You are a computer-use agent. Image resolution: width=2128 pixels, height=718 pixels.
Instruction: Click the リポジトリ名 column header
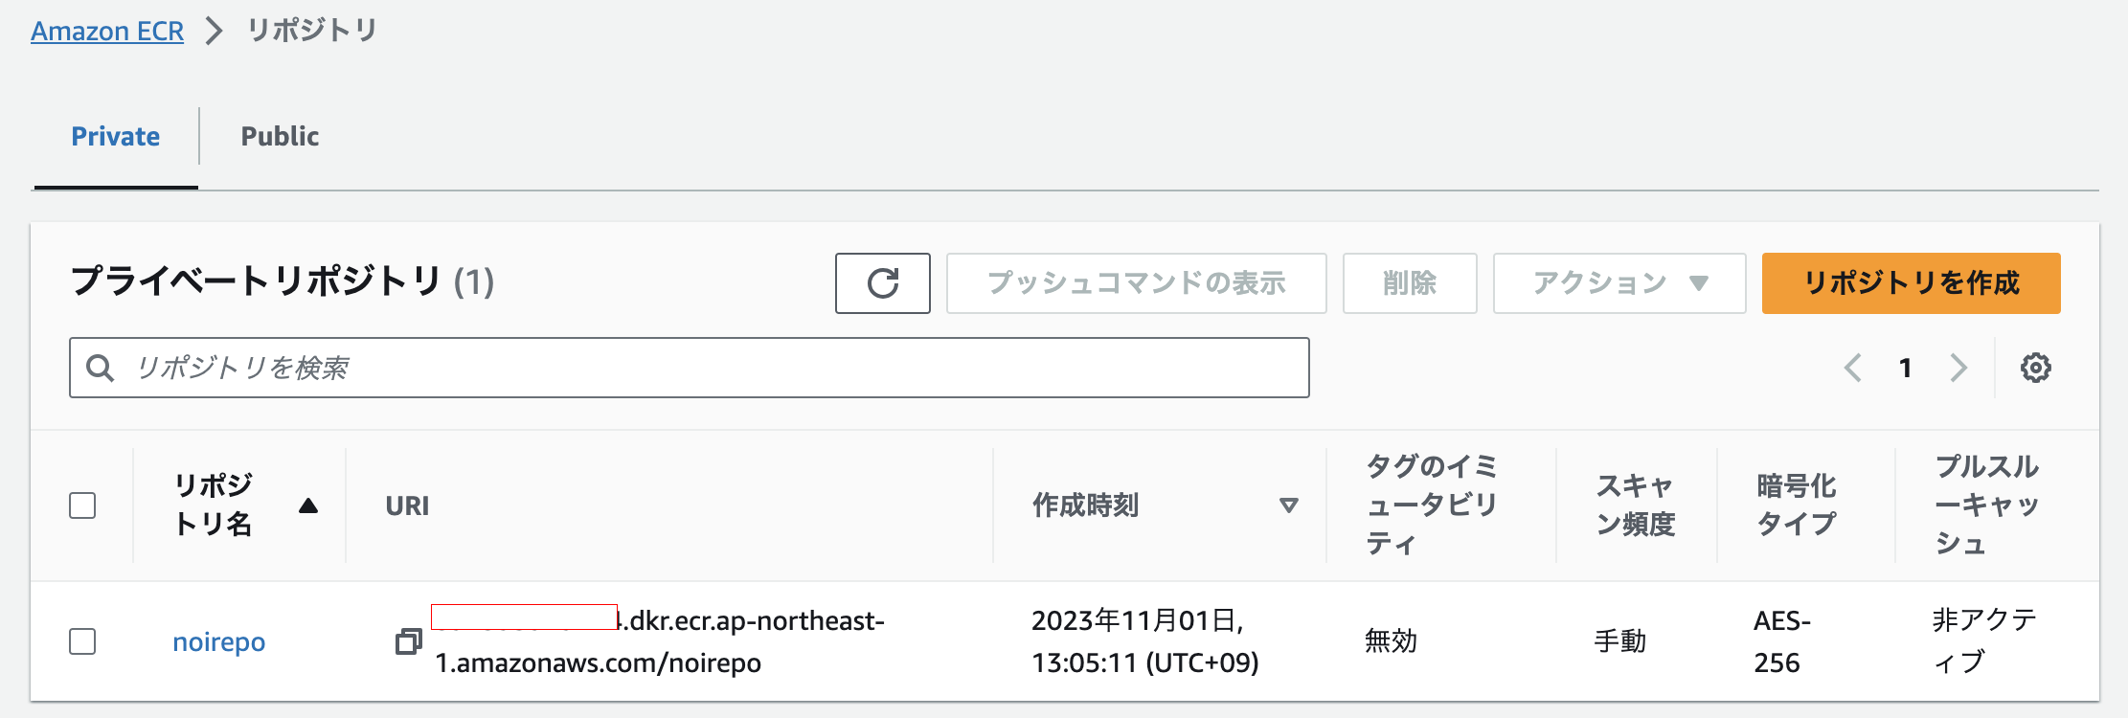[x=214, y=505]
